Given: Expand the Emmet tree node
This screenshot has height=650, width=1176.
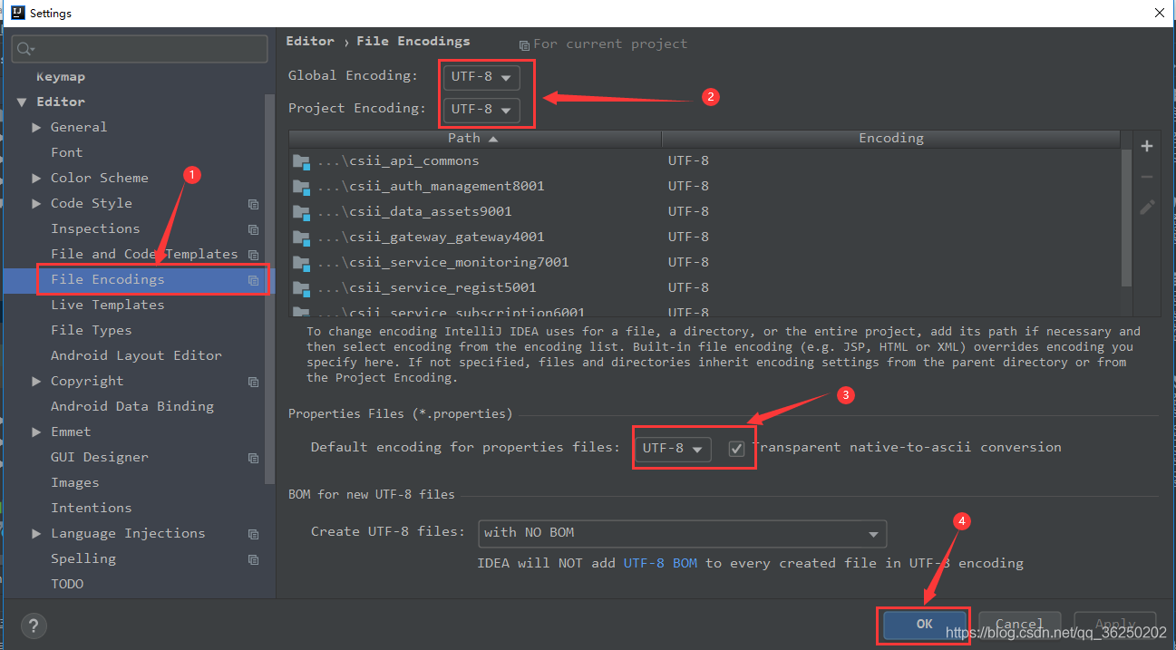Looking at the screenshot, I should [x=36, y=432].
